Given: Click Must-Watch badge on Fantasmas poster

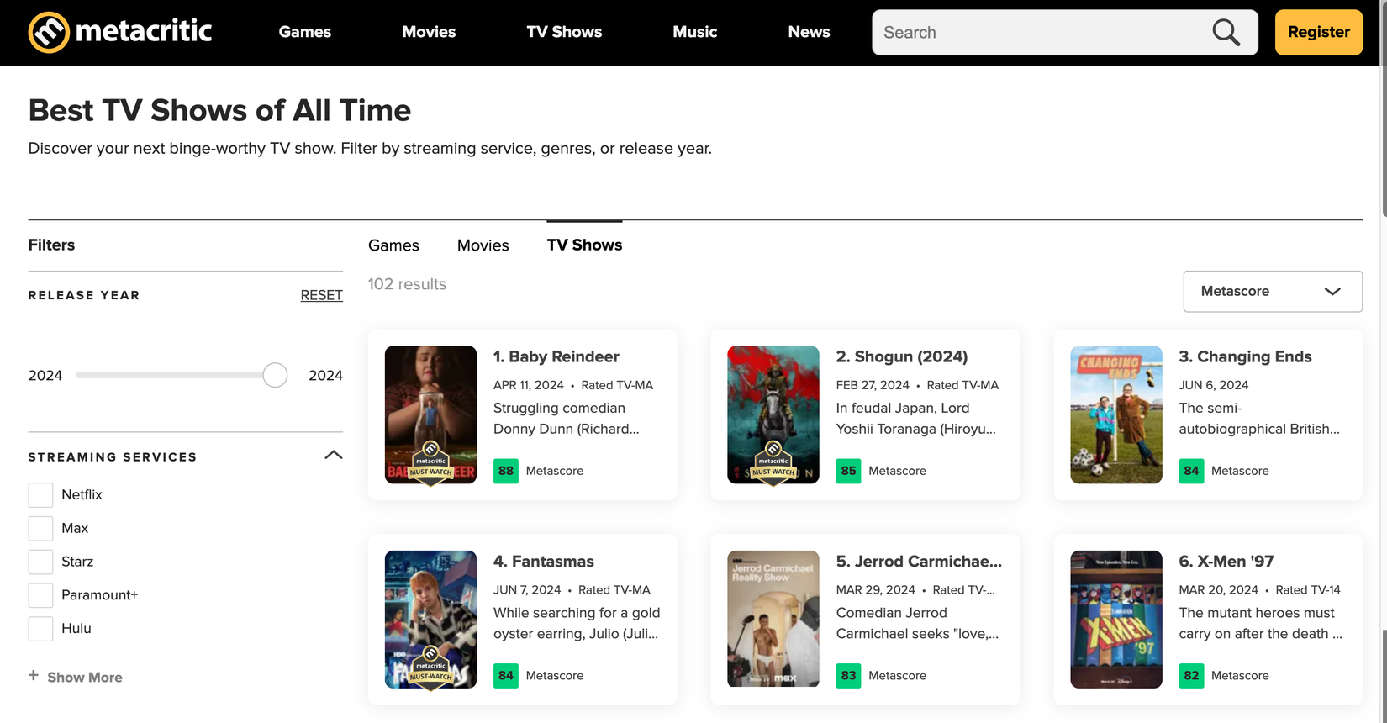Looking at the screenshot, I should click(x=430, y=668).
